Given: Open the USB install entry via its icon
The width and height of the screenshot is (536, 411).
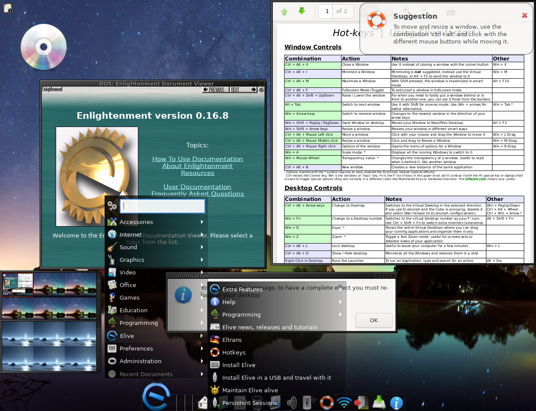Looking at the screenshot, I should [x=215, y=378].
